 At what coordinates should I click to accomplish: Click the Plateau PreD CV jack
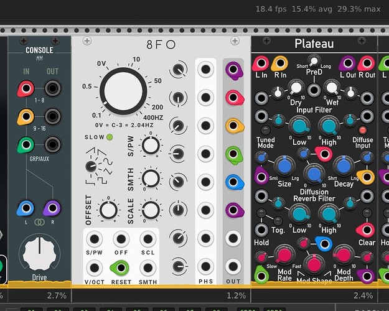[x=314, y=90]
